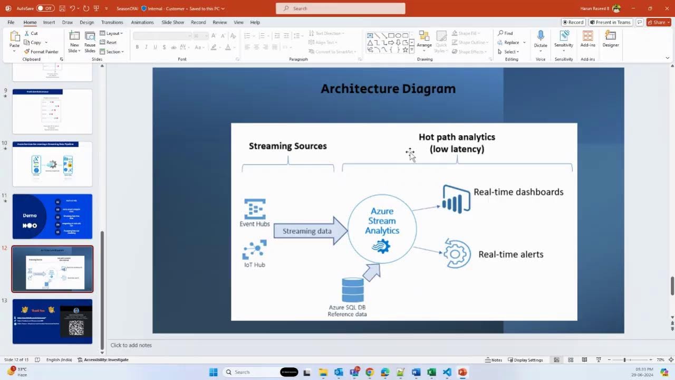The height and width of the screenshot is (380, 675).
Task: Launch Designer ideas pane
Action: [611, 38]
